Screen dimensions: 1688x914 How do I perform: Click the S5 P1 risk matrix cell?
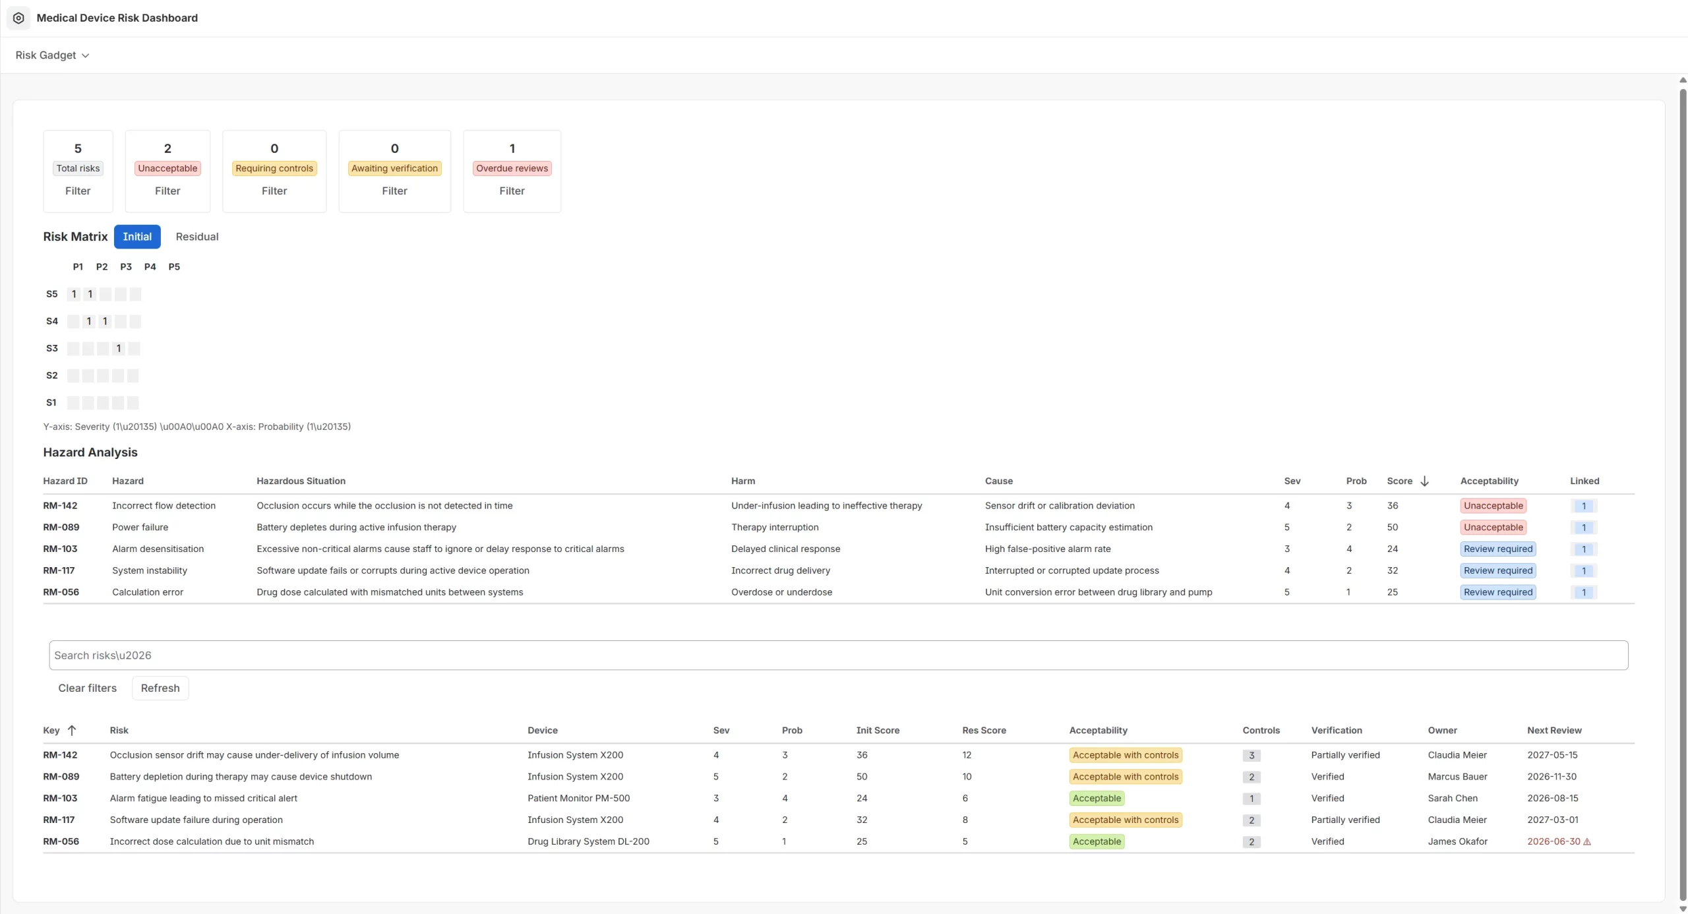tap(73, 294)
